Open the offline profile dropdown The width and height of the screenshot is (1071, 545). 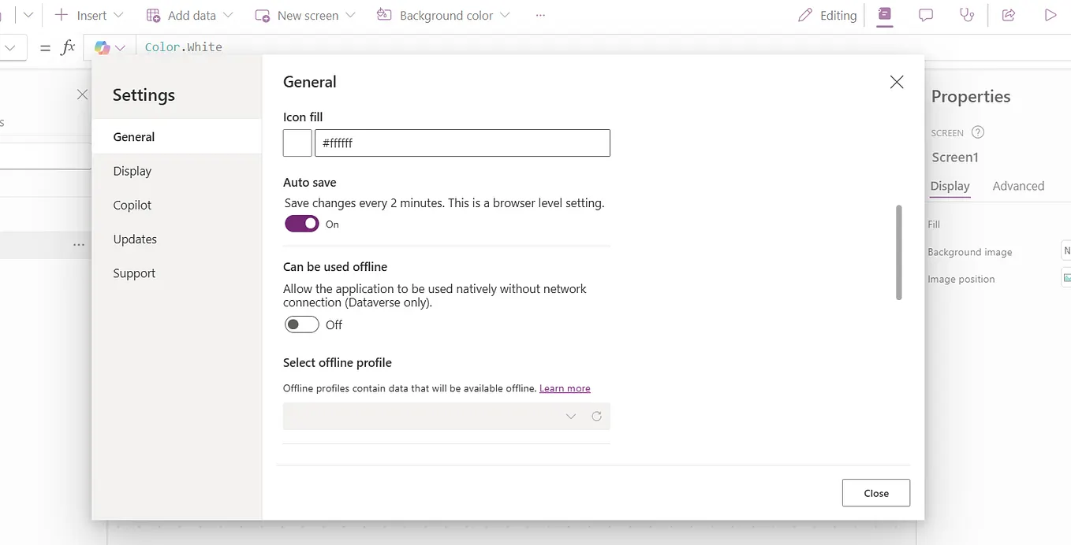(570, 416)
